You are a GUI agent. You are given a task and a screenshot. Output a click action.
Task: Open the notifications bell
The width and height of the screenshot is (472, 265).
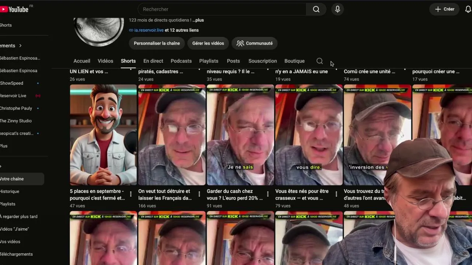(468, 9)
